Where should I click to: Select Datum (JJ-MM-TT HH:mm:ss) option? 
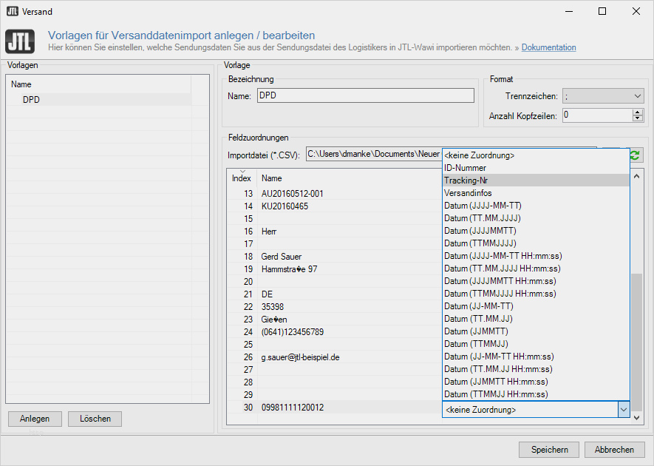536,357
